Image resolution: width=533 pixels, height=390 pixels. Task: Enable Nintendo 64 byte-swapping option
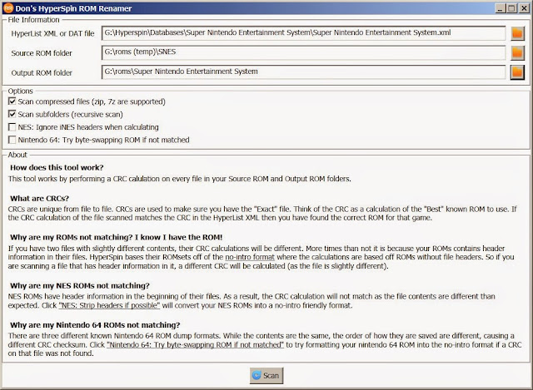pos(12,140)
